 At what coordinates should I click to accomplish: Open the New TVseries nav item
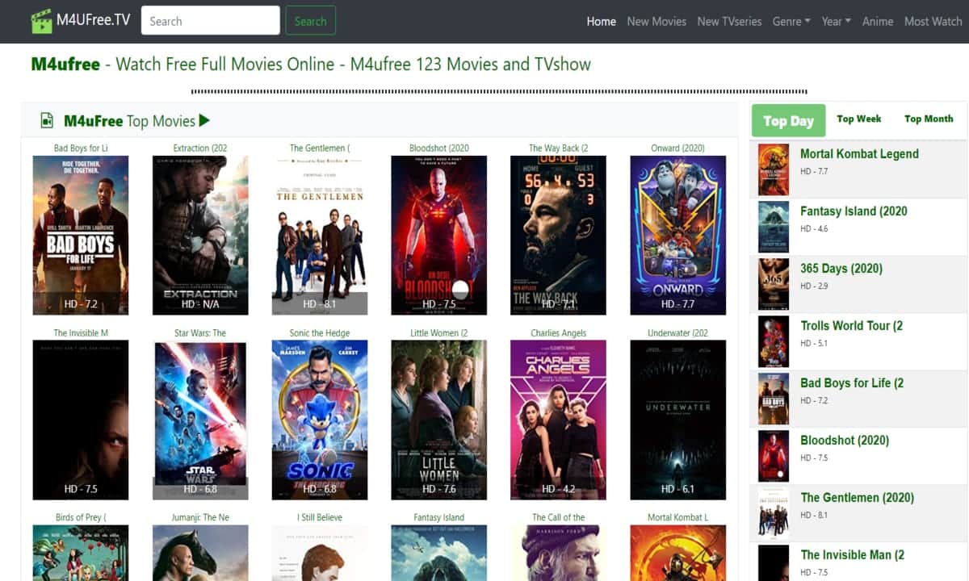click(x=729, y=22)
